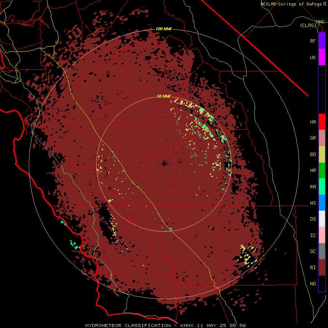Select the white DS legend swatch

point(322,219)
